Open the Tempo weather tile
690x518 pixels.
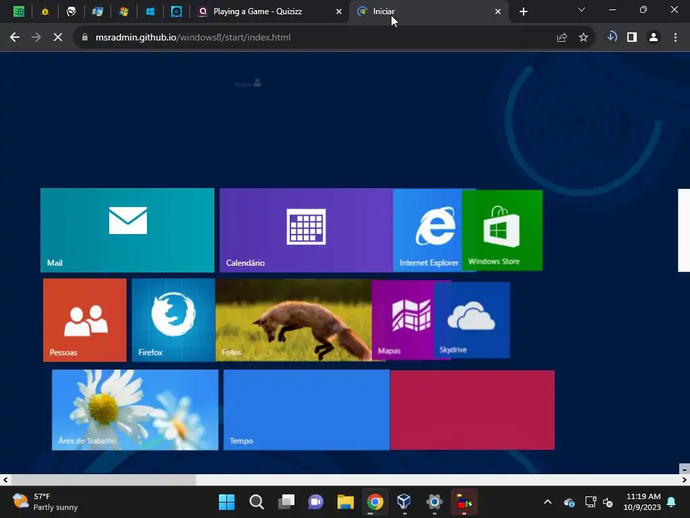(x=307, y=409)
